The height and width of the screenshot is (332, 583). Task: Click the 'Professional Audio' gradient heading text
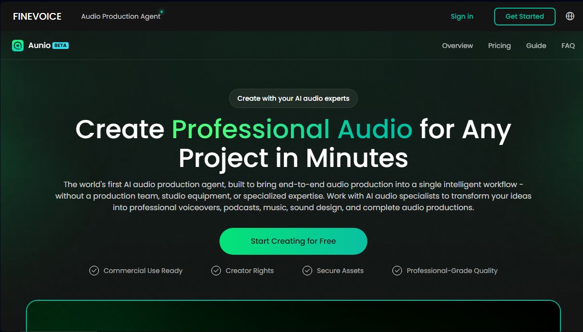[292, 129]
